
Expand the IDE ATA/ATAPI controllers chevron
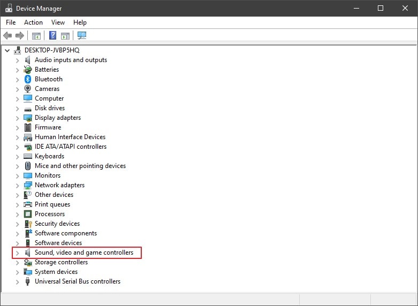pyautogui.click(x=17, y=147)
